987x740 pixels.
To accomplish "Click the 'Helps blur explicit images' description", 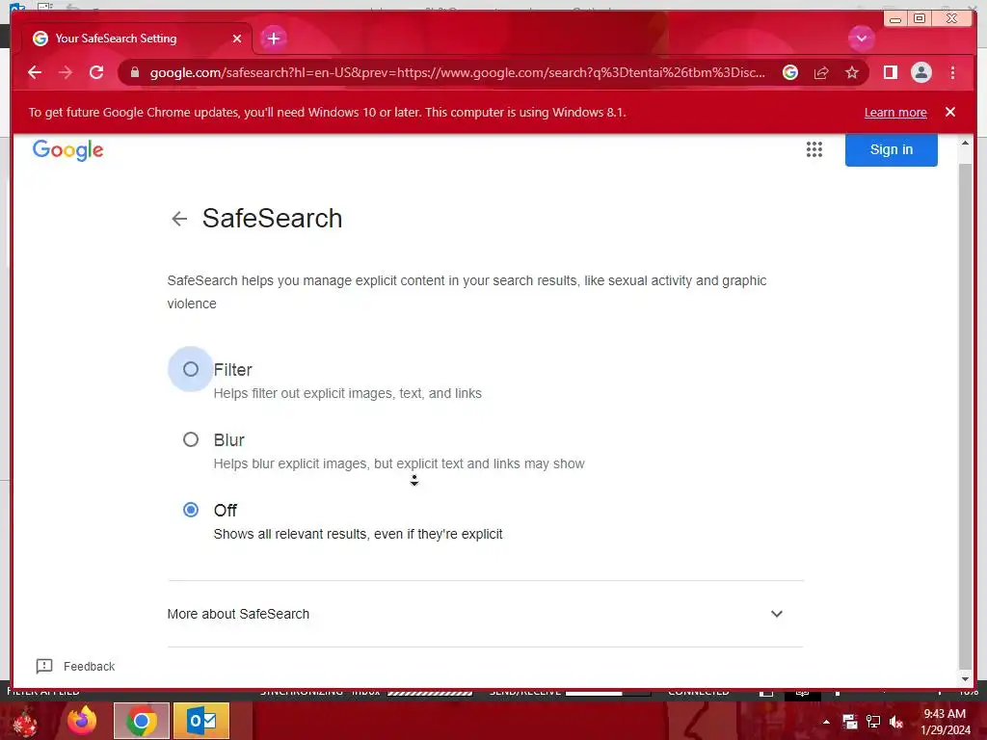I will click(x=399, y=463).
